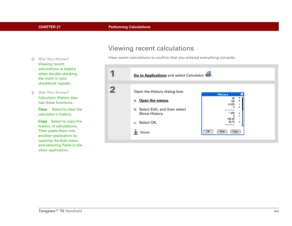Screen dimensions: 292x226
Task: Click the 'Select OK.' step text
Action: [148, 122]
